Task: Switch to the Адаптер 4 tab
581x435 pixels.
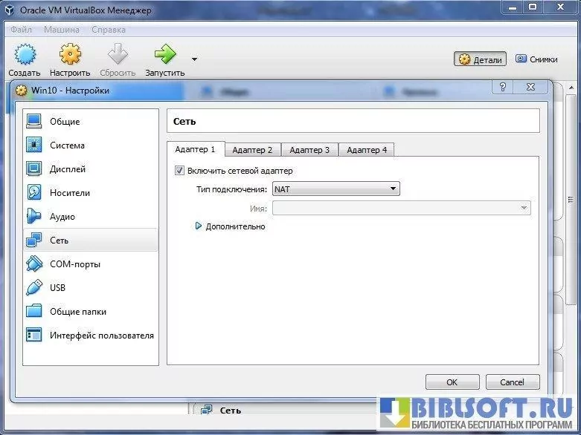Action: point(367,150)
